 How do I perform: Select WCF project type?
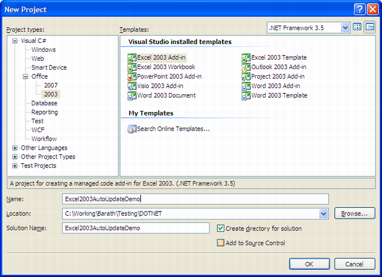tap(38, 130)
